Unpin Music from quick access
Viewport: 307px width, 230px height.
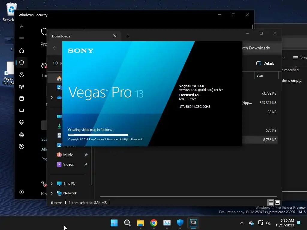click(x=86, y=155)
